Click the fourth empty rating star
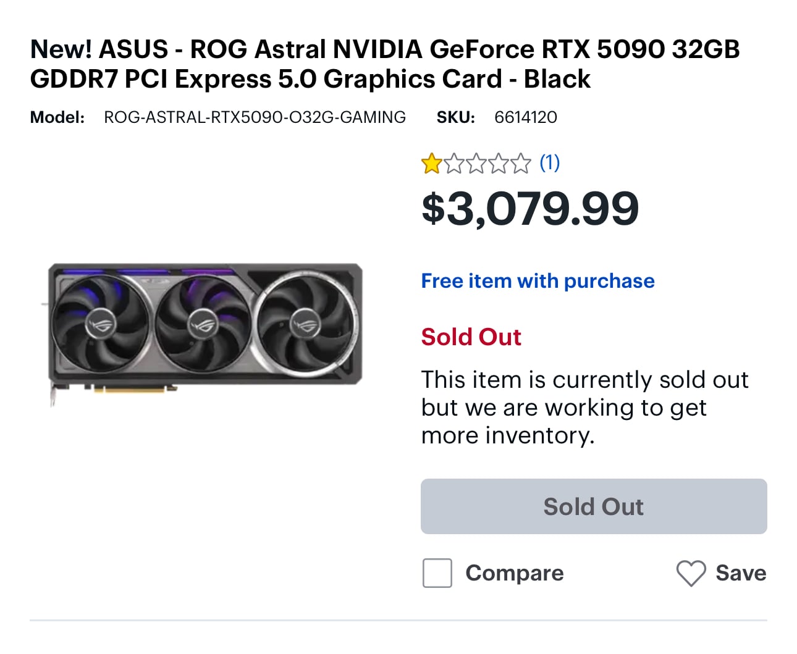The height and width of the screenshot is (654, 797). pyautogui.click(x=499, y=164)
